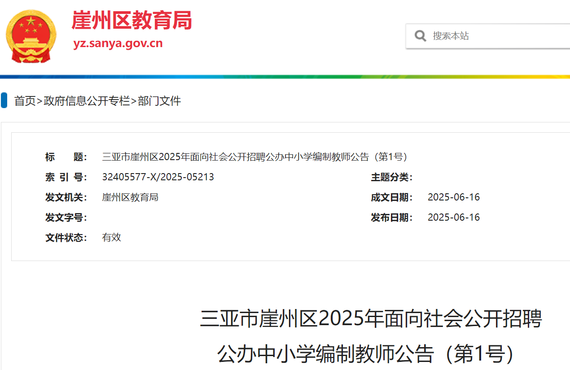
Task: Click the 主题分类 label
Action: pyautogui.click(x=391, y=177)
